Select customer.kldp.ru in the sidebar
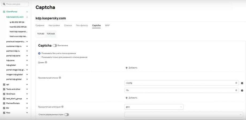Viewport: 246px width, 120px height. click(13, 46)
